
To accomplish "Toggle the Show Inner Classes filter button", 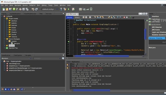I will (x=14, y=89).
